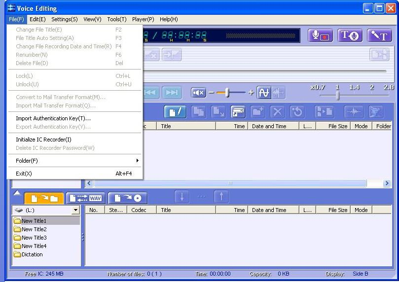The height and width of the screenshot is (282, 399).
Task: Click the noise cut waveform icon
Action: pos(278,92)
